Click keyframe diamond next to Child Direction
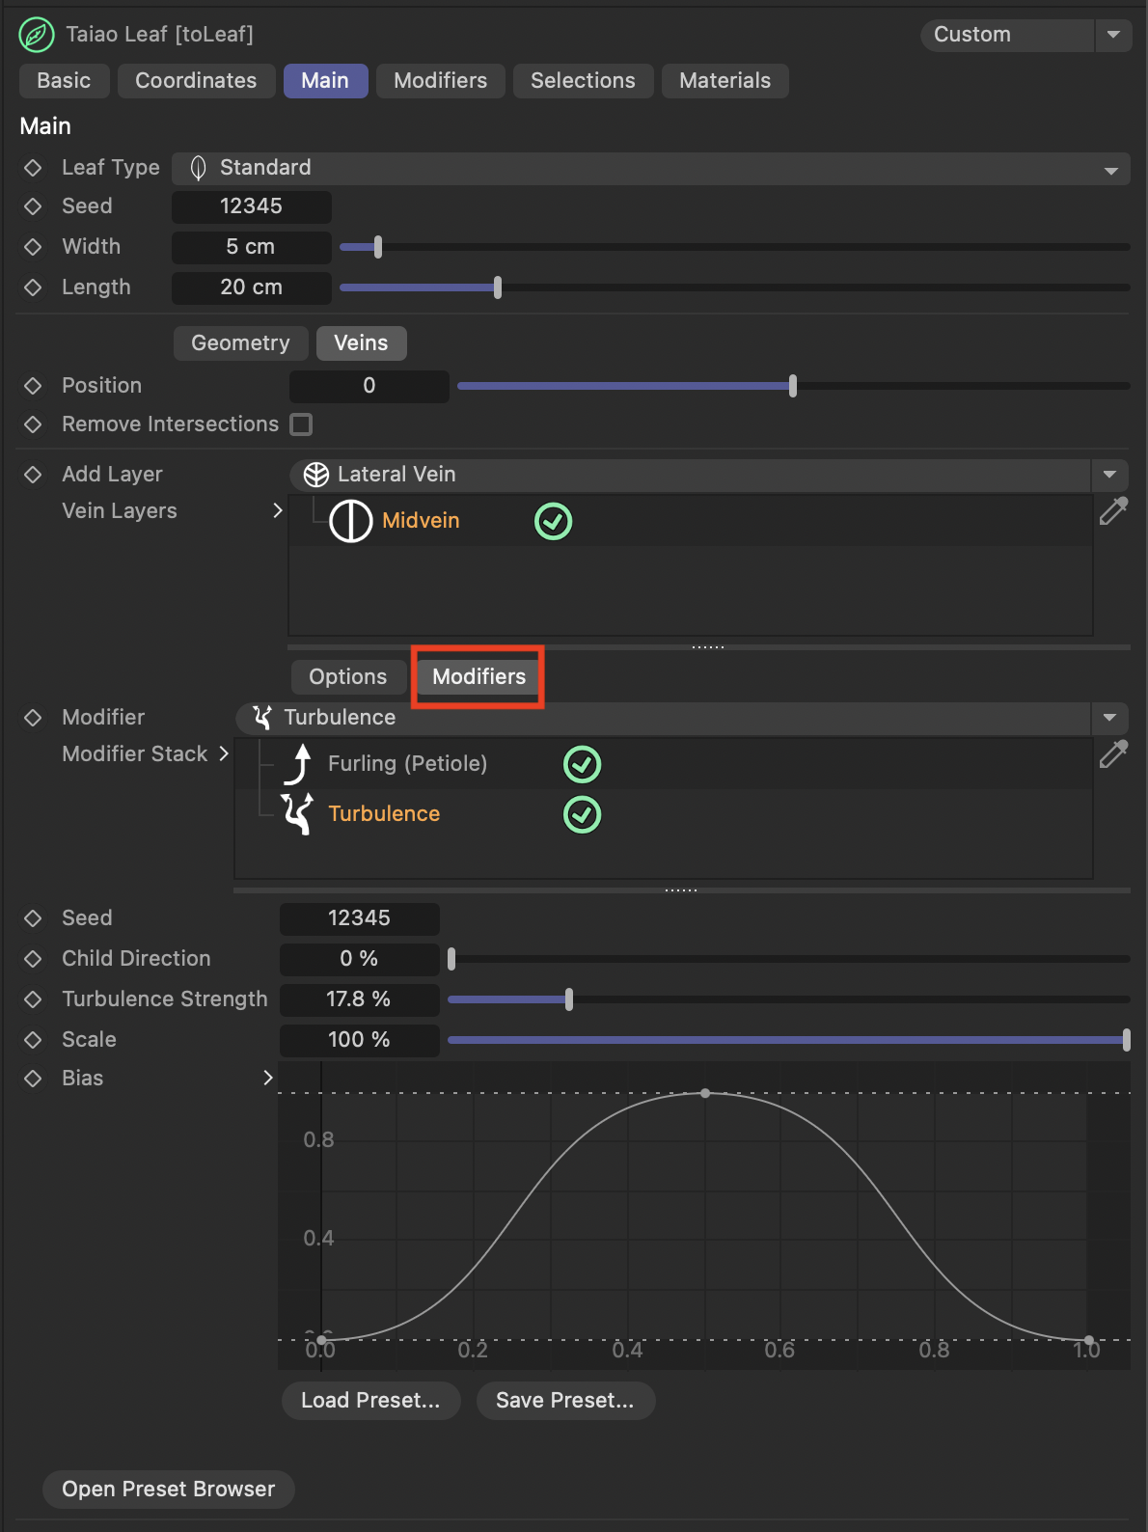Viewport: 1148px width, 1532px height. (33, 959)
